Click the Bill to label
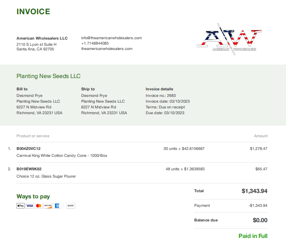This screenshot has height=251, width=286. pyautogui.click(x=22, y=89)
